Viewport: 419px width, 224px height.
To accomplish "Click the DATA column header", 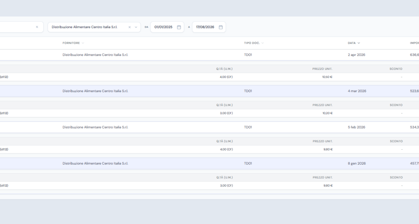I will coord(352,43).
